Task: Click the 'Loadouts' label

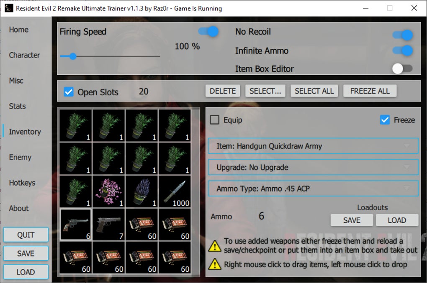Action: tap(372, 207)
